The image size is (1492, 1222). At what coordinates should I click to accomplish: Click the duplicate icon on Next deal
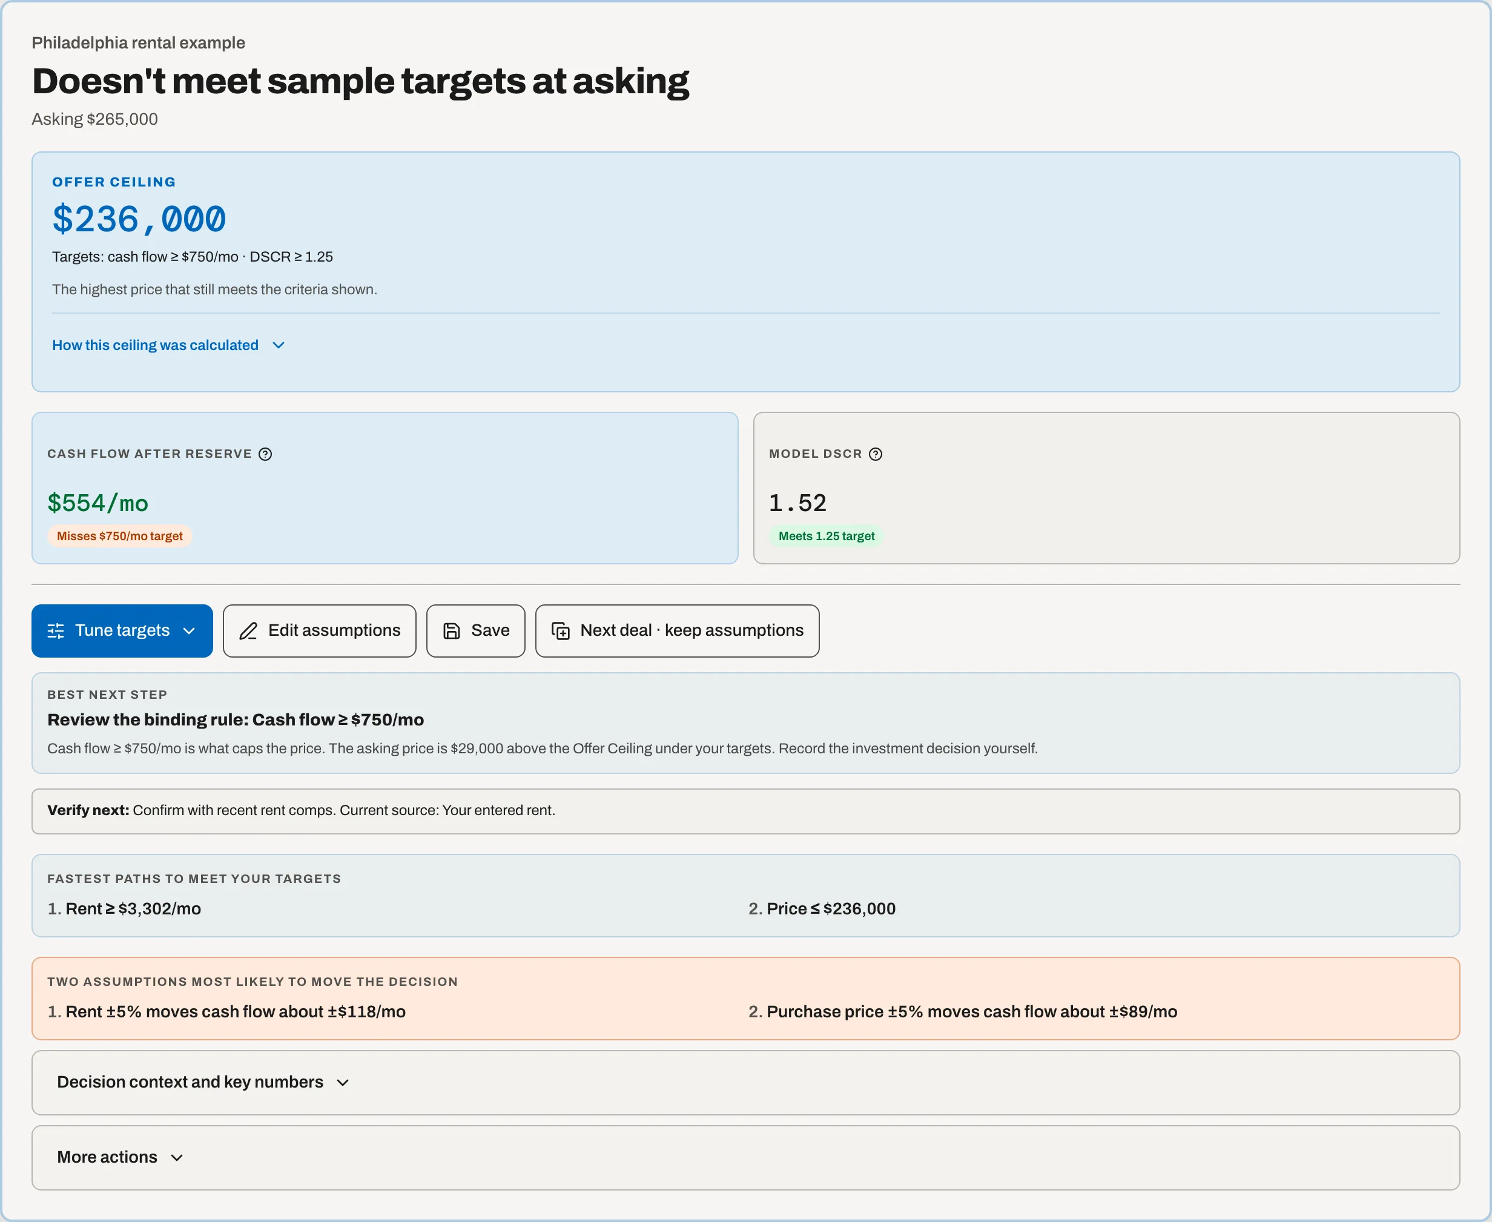click(x=561, y=631)
